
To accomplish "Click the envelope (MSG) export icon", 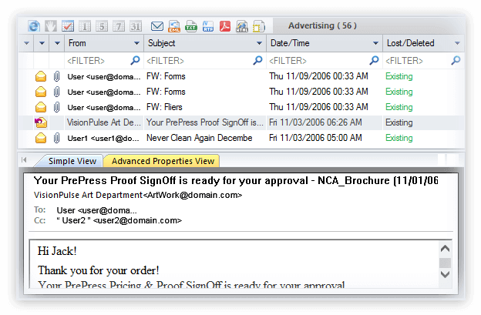I will click(x=157, y=26).
